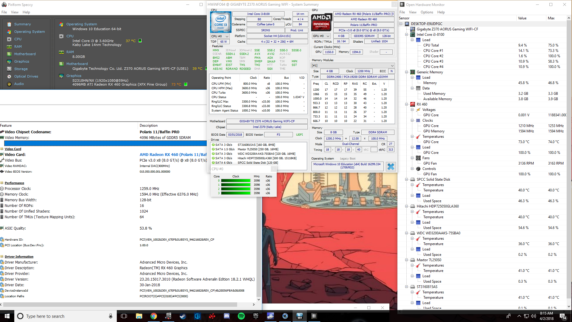
Task: Open Discord from the taskbar
Action: [227, 316]
